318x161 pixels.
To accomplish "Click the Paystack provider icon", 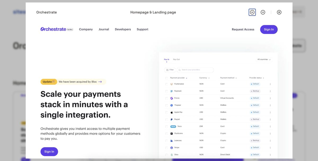I will pyautogui.click(x=172, y=91).
